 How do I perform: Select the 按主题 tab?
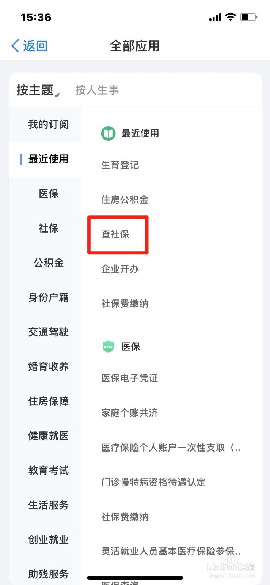coord(35,90)
